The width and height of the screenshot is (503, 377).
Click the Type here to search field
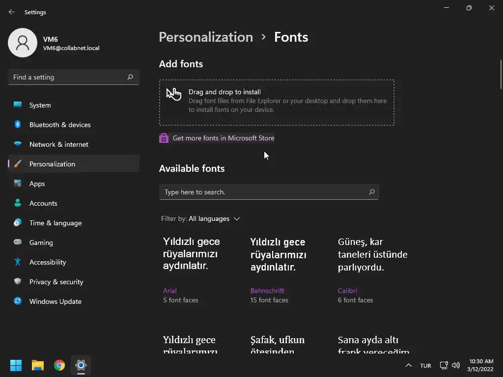263,192
